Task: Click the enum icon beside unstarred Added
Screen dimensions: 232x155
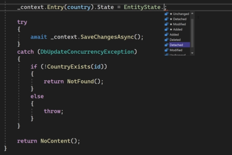Action: point(167,35)
